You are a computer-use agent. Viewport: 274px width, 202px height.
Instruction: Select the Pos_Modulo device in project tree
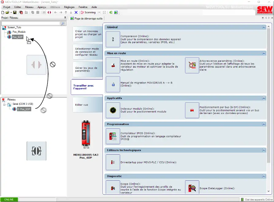tap(19, 32)
